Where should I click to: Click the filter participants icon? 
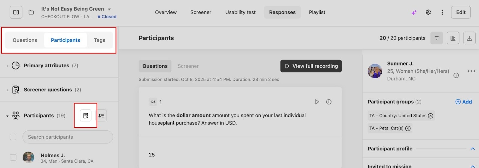click(x=436, y=38)
